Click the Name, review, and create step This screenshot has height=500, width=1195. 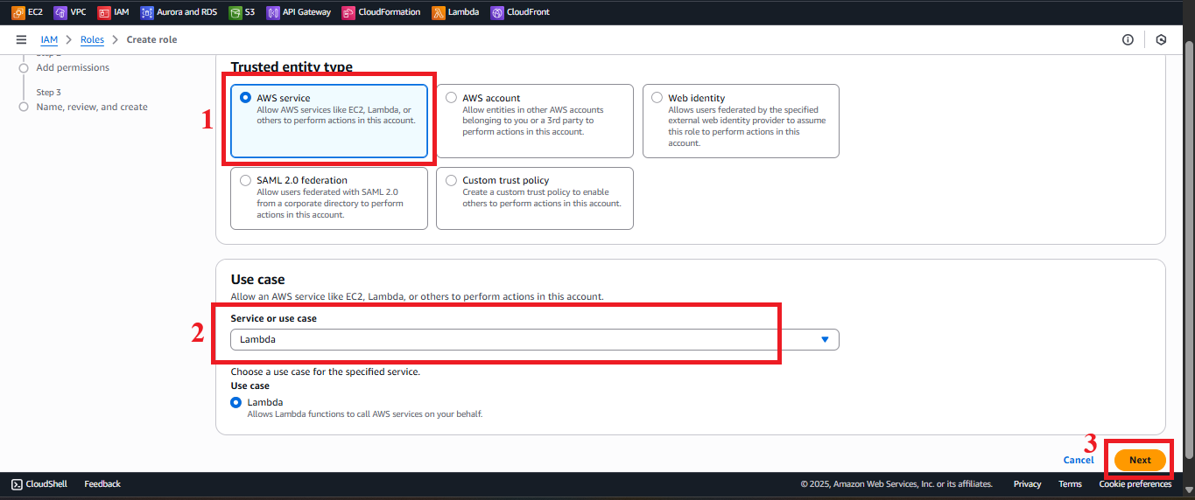pos(92,107)
